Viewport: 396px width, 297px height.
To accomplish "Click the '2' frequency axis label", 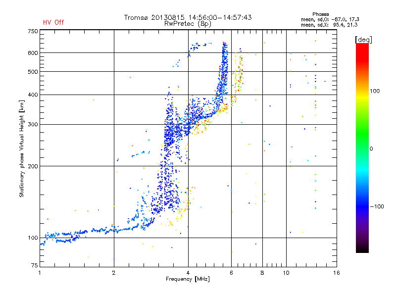I will 114,273.
